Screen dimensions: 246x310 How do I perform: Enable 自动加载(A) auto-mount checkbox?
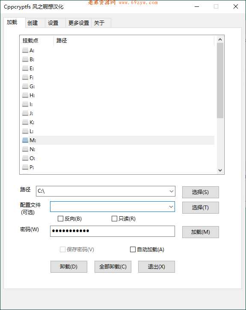point(133,250)
